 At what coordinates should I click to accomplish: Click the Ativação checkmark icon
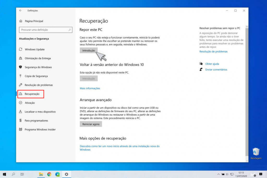(x=21, y=103)
